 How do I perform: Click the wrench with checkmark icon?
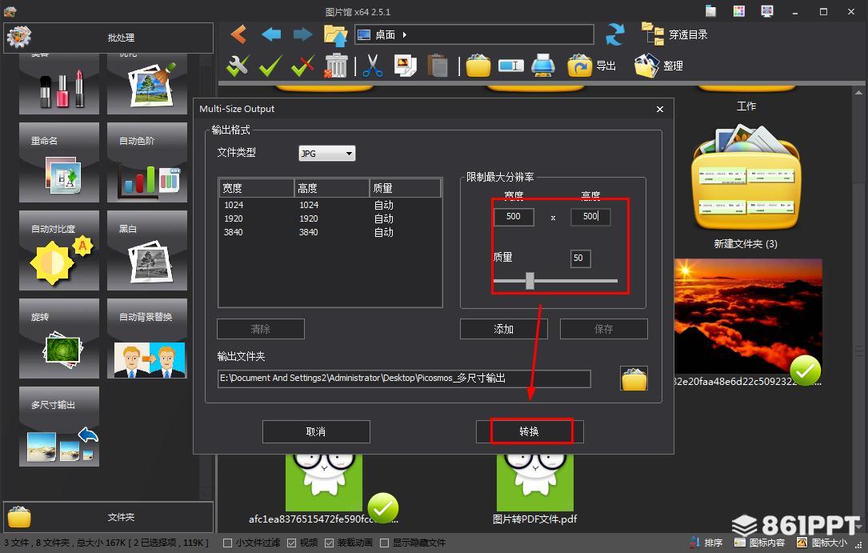point(238,66)
